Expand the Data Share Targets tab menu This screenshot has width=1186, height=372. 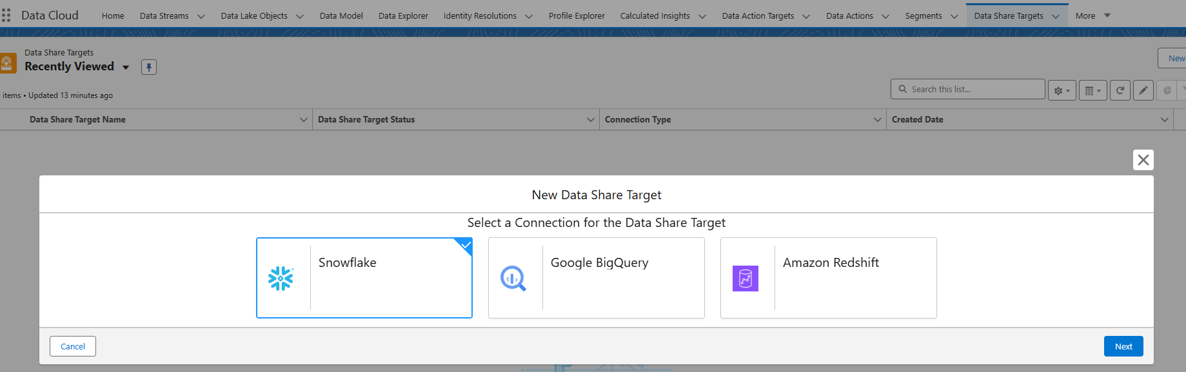click(x=1056, y=16)
